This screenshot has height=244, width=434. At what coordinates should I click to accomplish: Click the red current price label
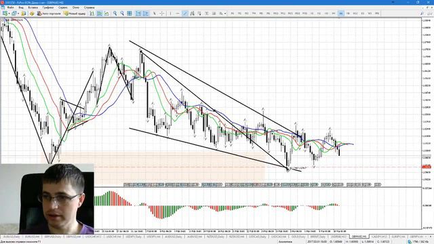click(x=427, y=167)
